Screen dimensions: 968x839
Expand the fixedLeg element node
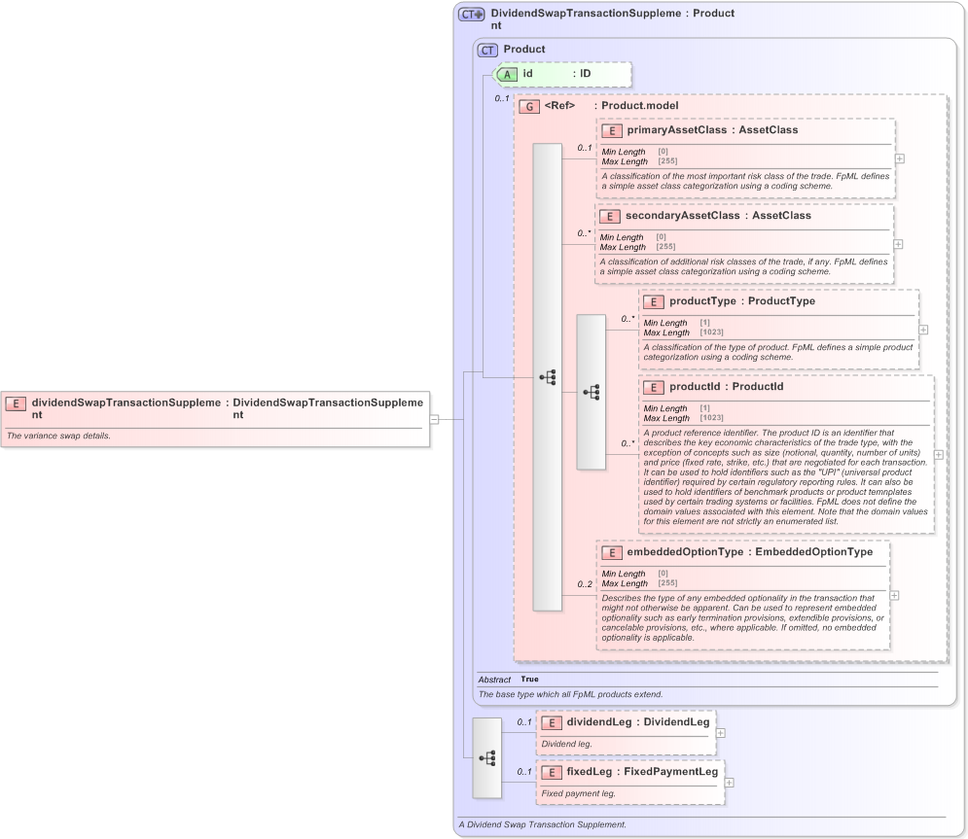[x=729, y=783]
